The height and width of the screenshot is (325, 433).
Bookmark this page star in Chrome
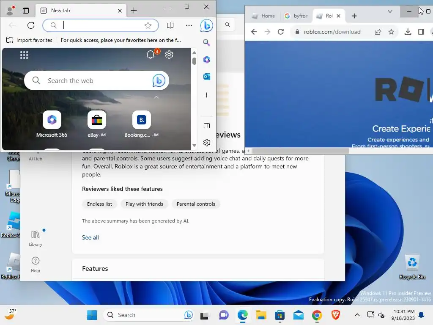click(x=391, y=32)
